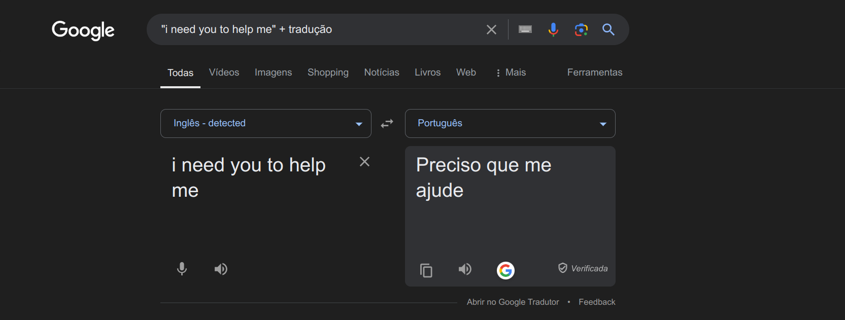Select the Notícias results tab
The width and height of the screenshot is (845, 320).
pos(381,73)
